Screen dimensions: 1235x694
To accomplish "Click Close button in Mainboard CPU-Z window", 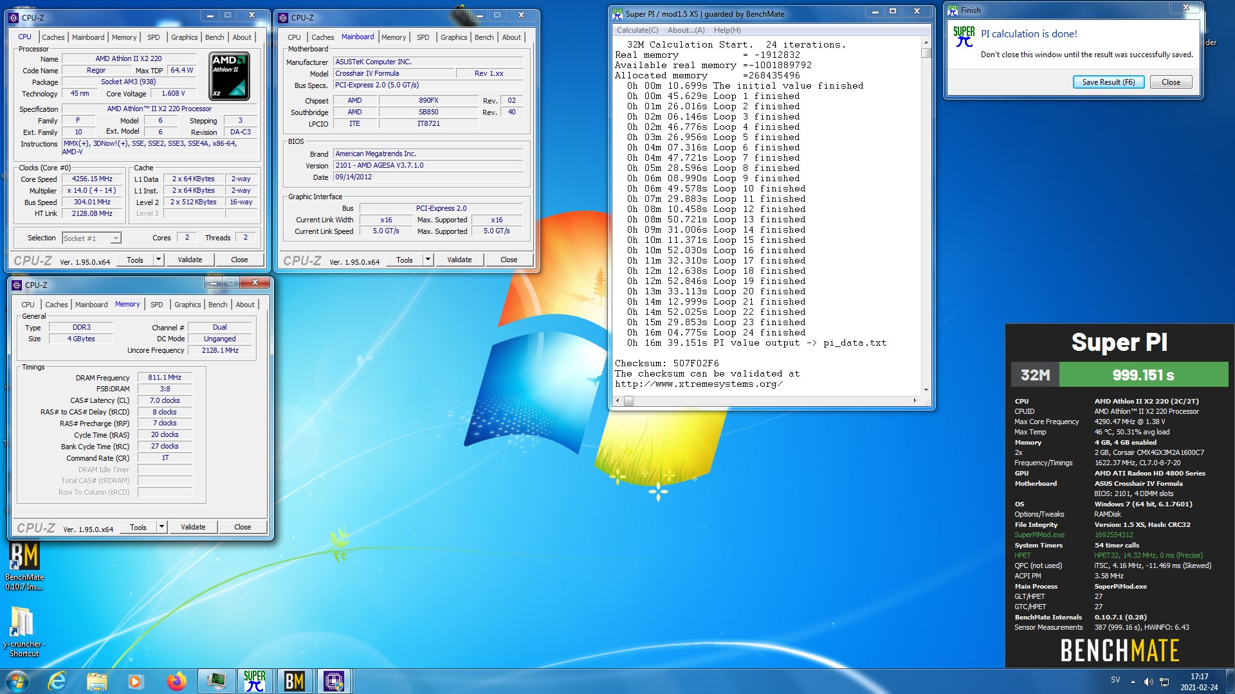I will click(x=509, y=260).
